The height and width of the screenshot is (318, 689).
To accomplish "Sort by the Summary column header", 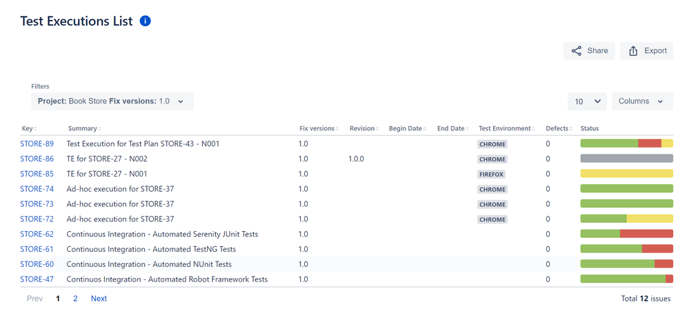I will tap(84, 129).
